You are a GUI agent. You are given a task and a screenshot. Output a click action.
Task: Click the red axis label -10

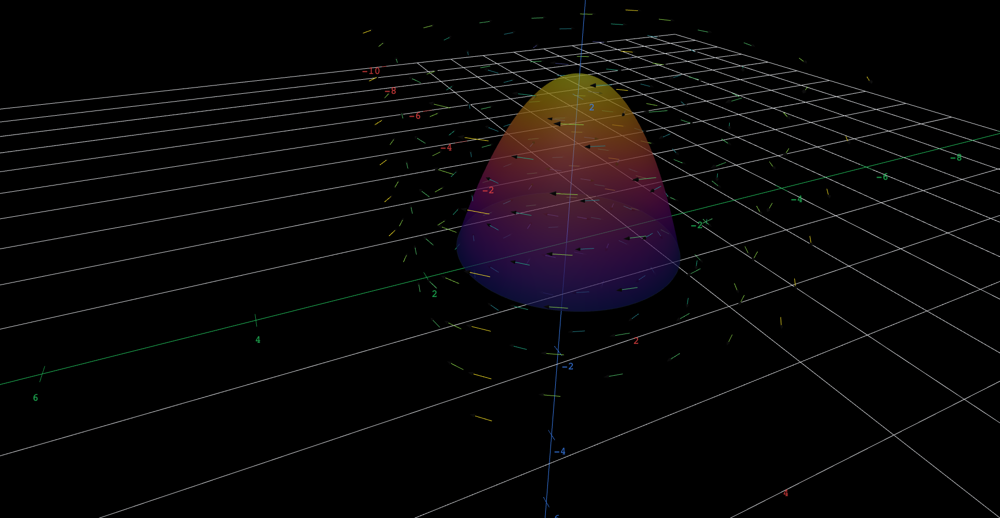pos(371,71)
